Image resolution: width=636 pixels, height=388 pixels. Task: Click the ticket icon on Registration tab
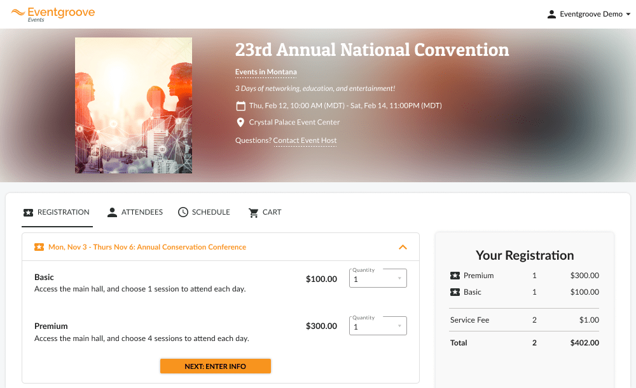[x=28, y=212]
